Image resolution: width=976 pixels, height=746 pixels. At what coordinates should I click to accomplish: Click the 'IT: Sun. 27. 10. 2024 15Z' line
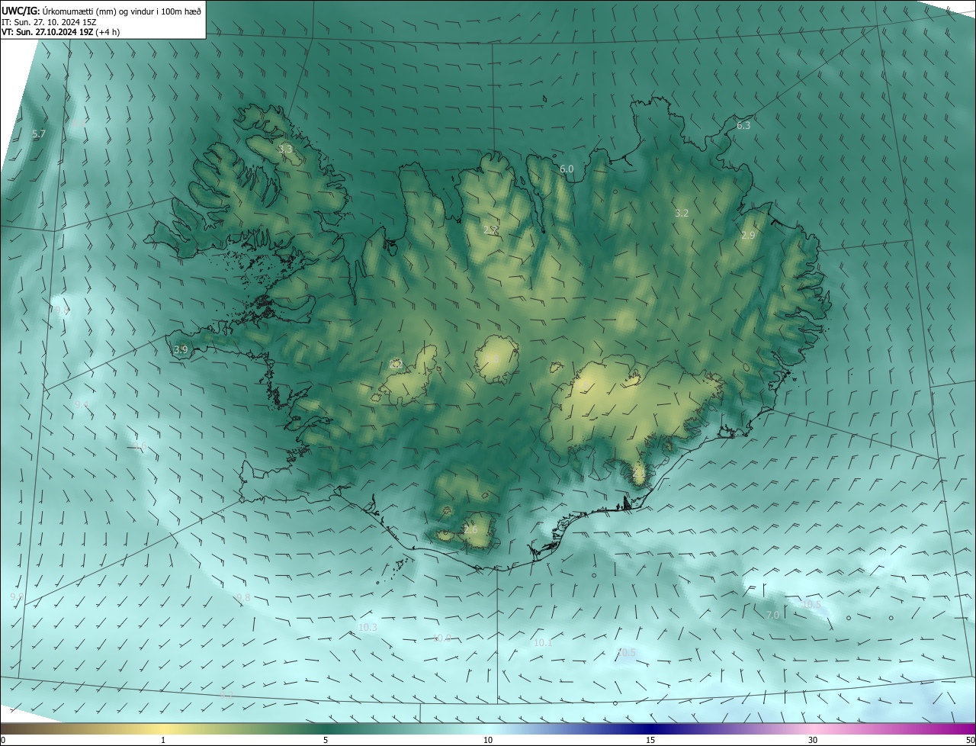[49, 21]
